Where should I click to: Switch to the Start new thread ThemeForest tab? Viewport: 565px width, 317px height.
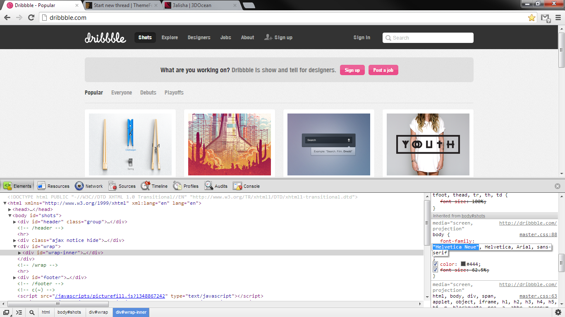tap(122, 5)
